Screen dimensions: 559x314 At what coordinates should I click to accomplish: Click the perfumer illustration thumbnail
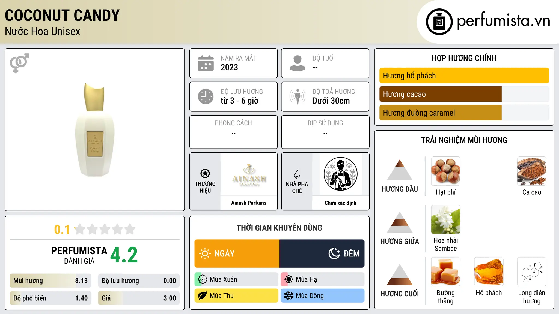click(341, 174)
